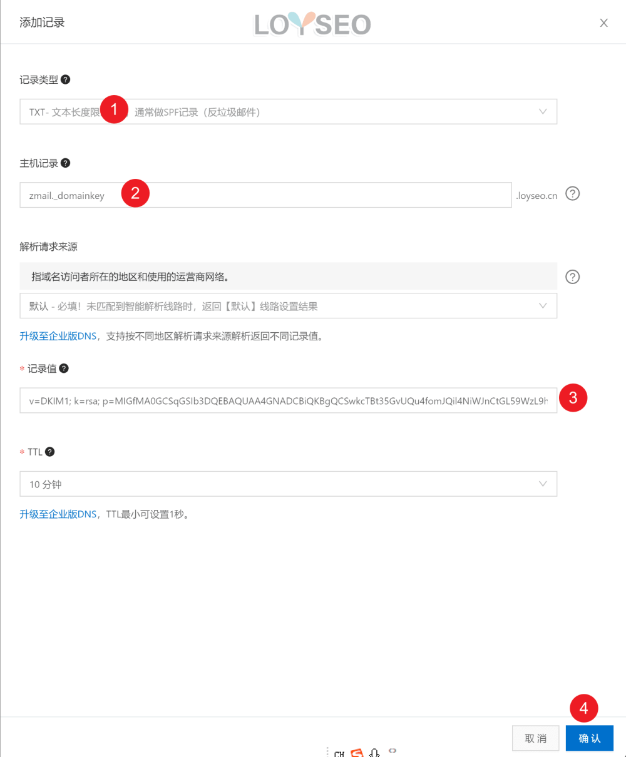Image resolution: width=626 pixels, height=757 pixels.
Task: Click the help icon beside 主机记录 label
Action: [x=65, y=163]
